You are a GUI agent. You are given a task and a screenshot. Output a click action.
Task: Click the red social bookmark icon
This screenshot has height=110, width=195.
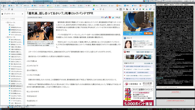point(110,17)
